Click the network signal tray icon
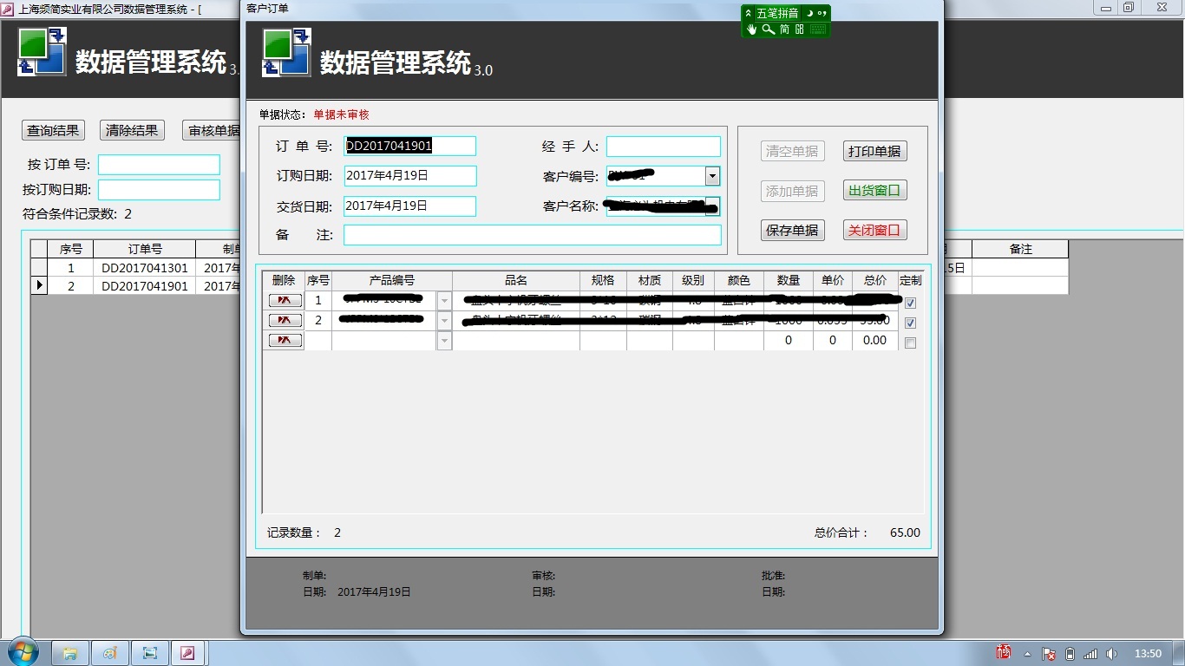1185x666 pixels. (1091, 654)
